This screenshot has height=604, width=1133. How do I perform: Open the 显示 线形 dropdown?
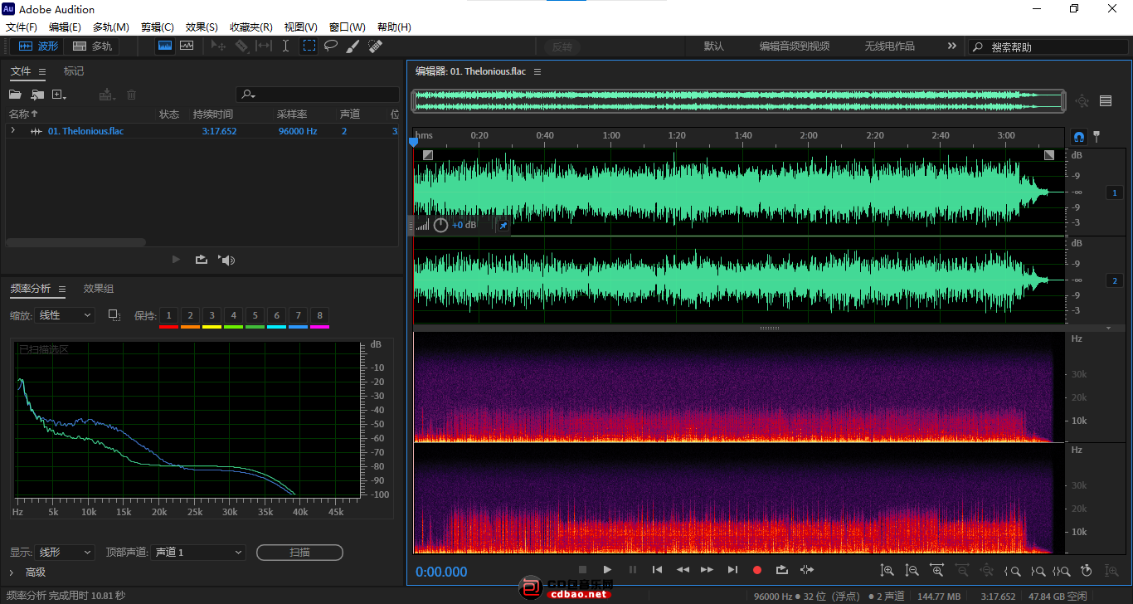point(66,552)
